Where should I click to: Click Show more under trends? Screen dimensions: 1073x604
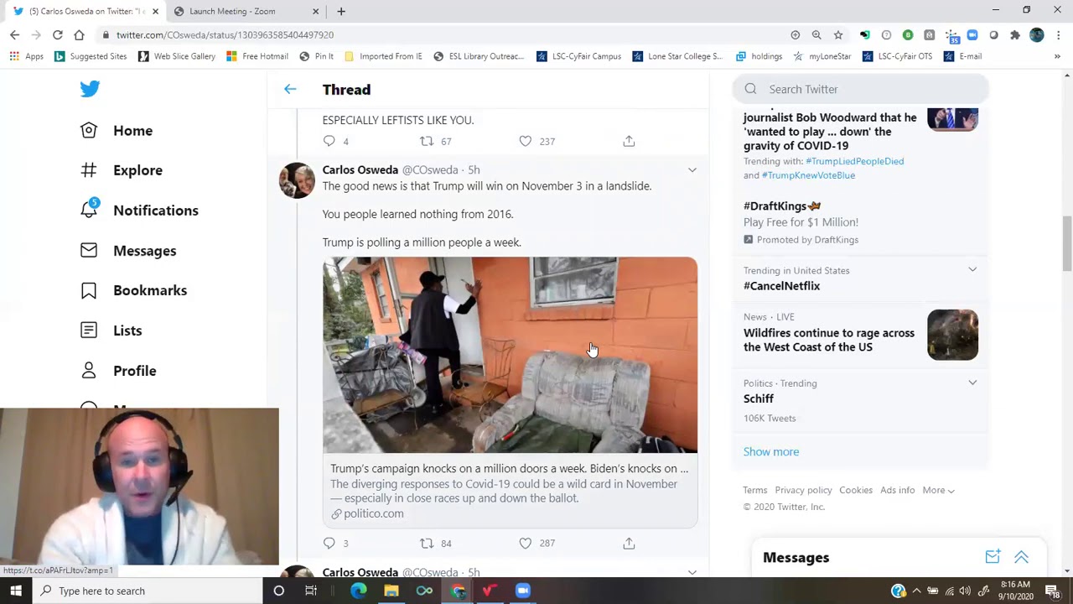tap(770, 452)
